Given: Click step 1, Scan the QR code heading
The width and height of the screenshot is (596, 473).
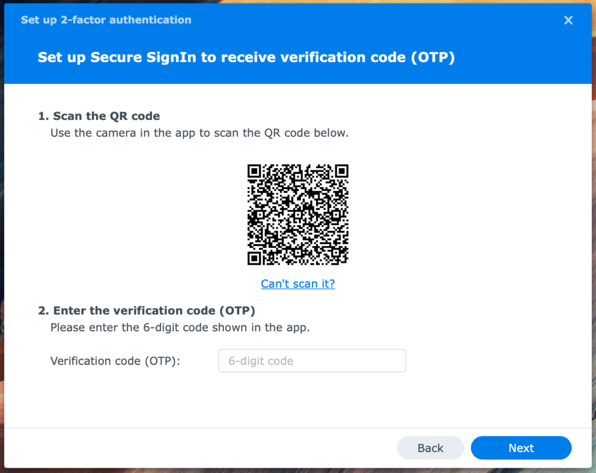Looking at the screenshot, I should (x=100, y=116).
